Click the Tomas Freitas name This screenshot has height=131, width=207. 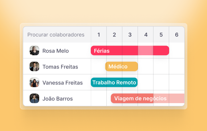click(x=60, y=67)
